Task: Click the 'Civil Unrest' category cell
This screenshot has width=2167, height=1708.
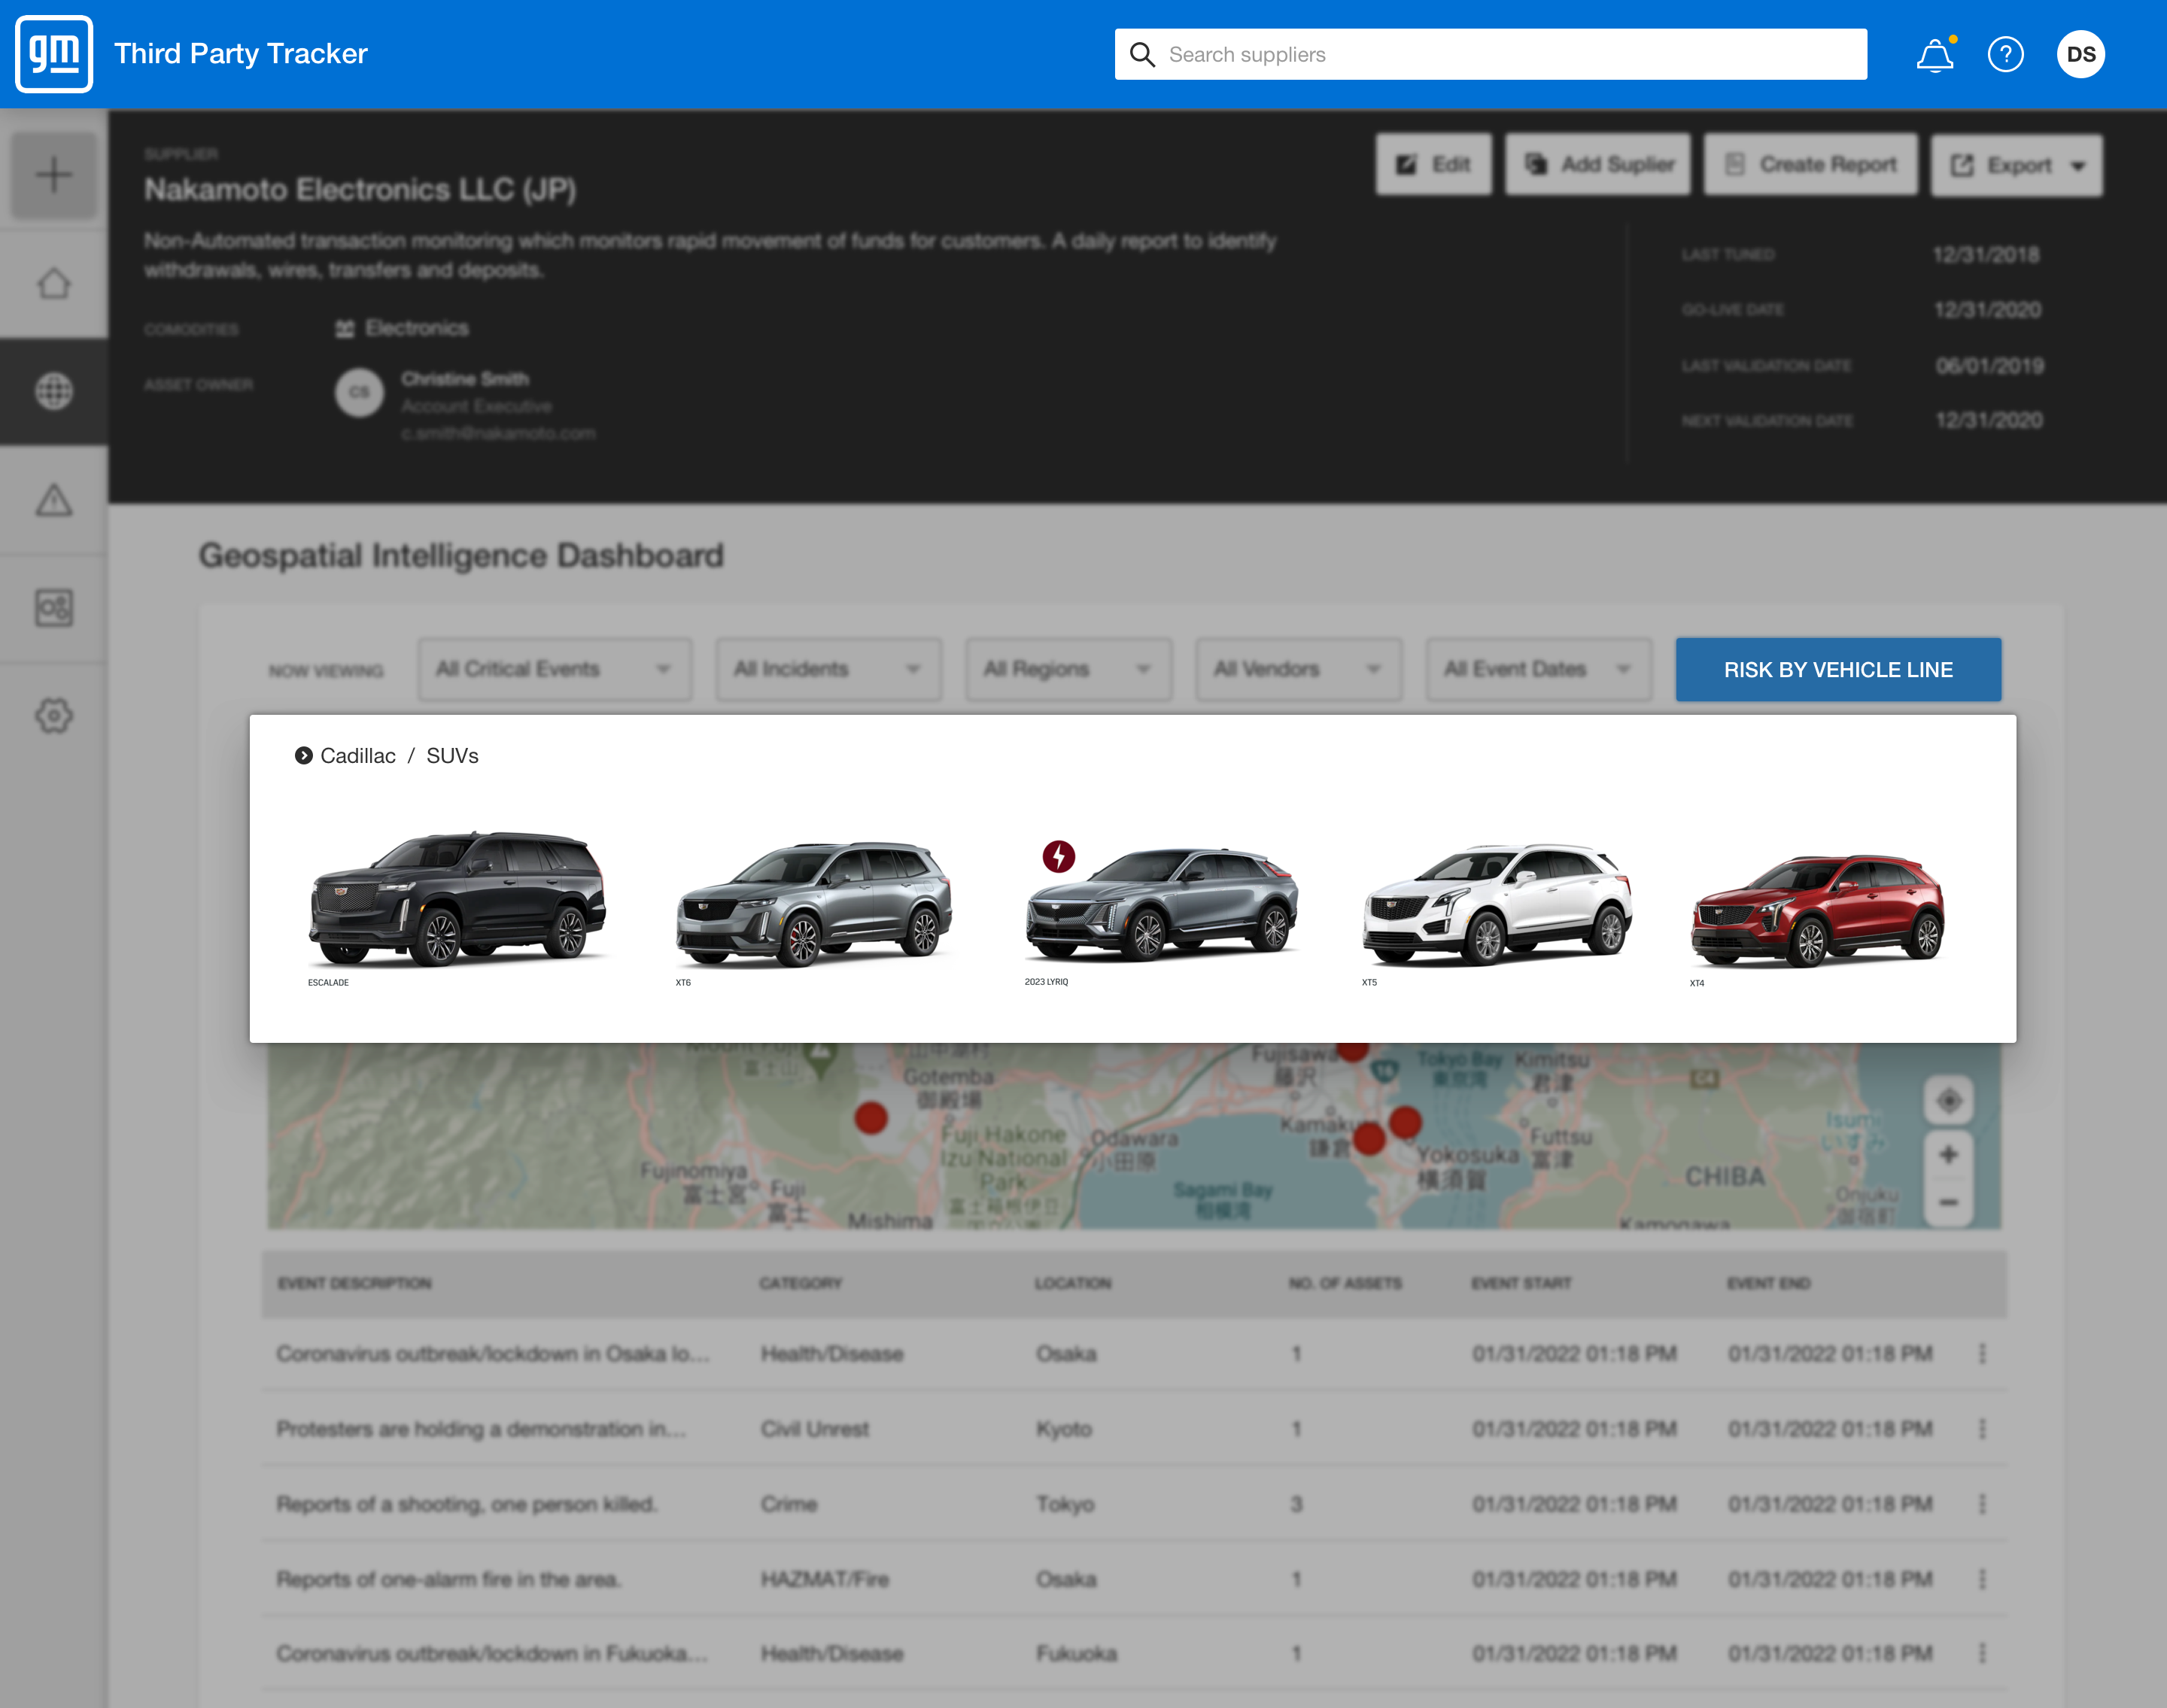Action: click(x=814, y=1429)
